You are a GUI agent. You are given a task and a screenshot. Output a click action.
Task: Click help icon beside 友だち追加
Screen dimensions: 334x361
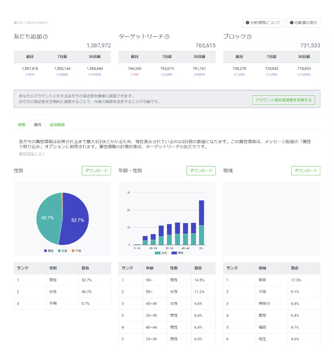click(x=46, y=36)
